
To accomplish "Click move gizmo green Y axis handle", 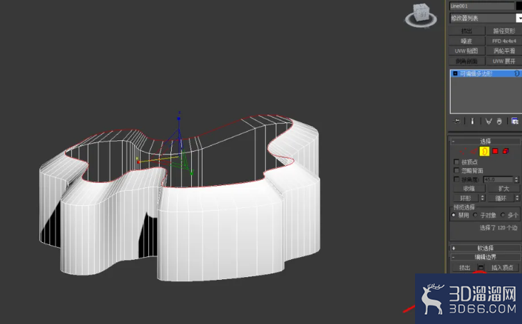I will click(191, 173).
